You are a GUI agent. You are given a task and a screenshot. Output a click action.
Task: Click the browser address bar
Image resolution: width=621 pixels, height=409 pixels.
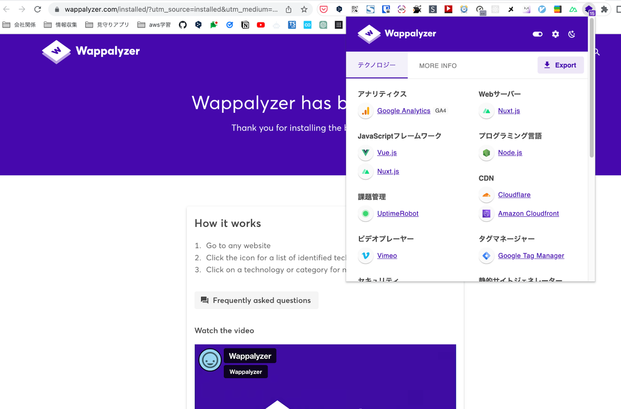(171, 9)
